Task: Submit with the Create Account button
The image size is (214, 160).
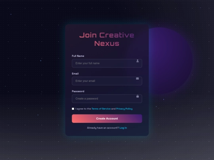Action: [107, 119]
